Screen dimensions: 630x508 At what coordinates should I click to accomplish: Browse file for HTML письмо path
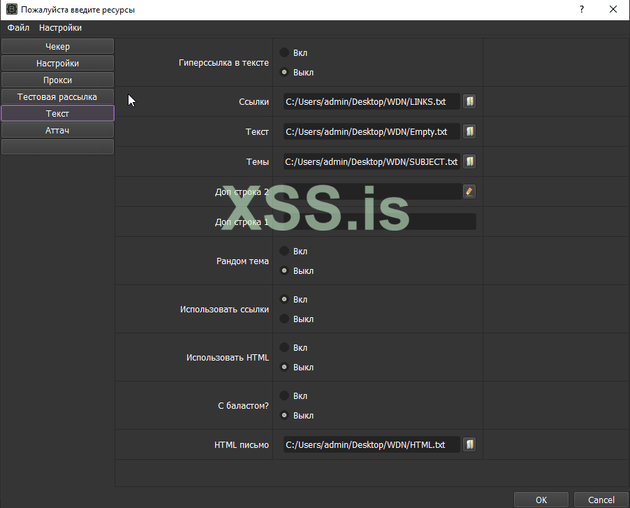[x=469, y=444]
